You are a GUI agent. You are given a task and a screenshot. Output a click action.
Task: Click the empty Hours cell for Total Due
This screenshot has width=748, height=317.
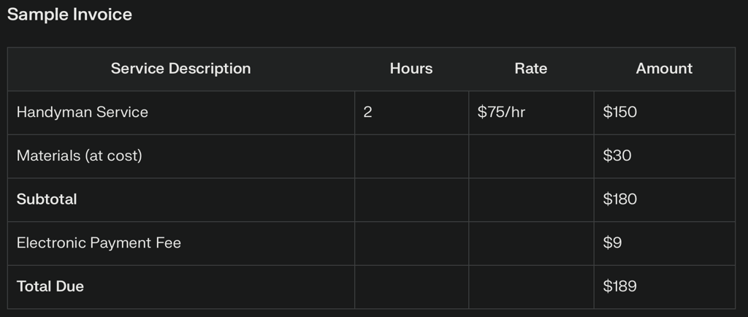(x=411, y=286)
